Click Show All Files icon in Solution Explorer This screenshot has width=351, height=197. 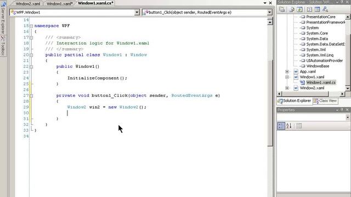pos(292,9)
